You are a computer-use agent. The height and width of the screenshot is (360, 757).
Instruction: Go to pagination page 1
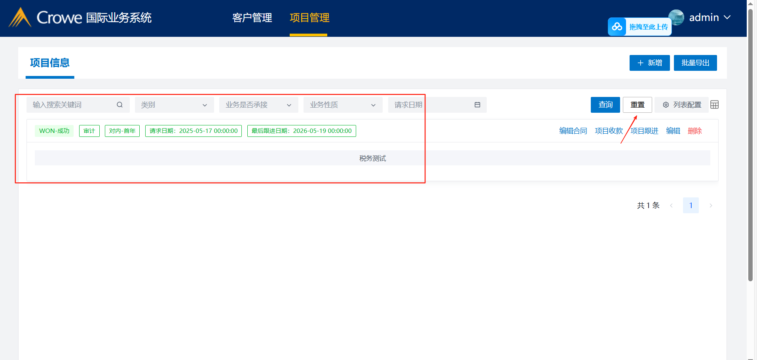click(691, 205)
